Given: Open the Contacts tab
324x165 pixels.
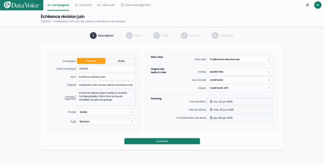Looking at the screenshot, I should click(x=83, y=5).
